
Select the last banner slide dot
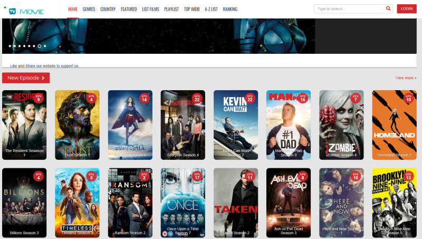[x=45, y=46]
